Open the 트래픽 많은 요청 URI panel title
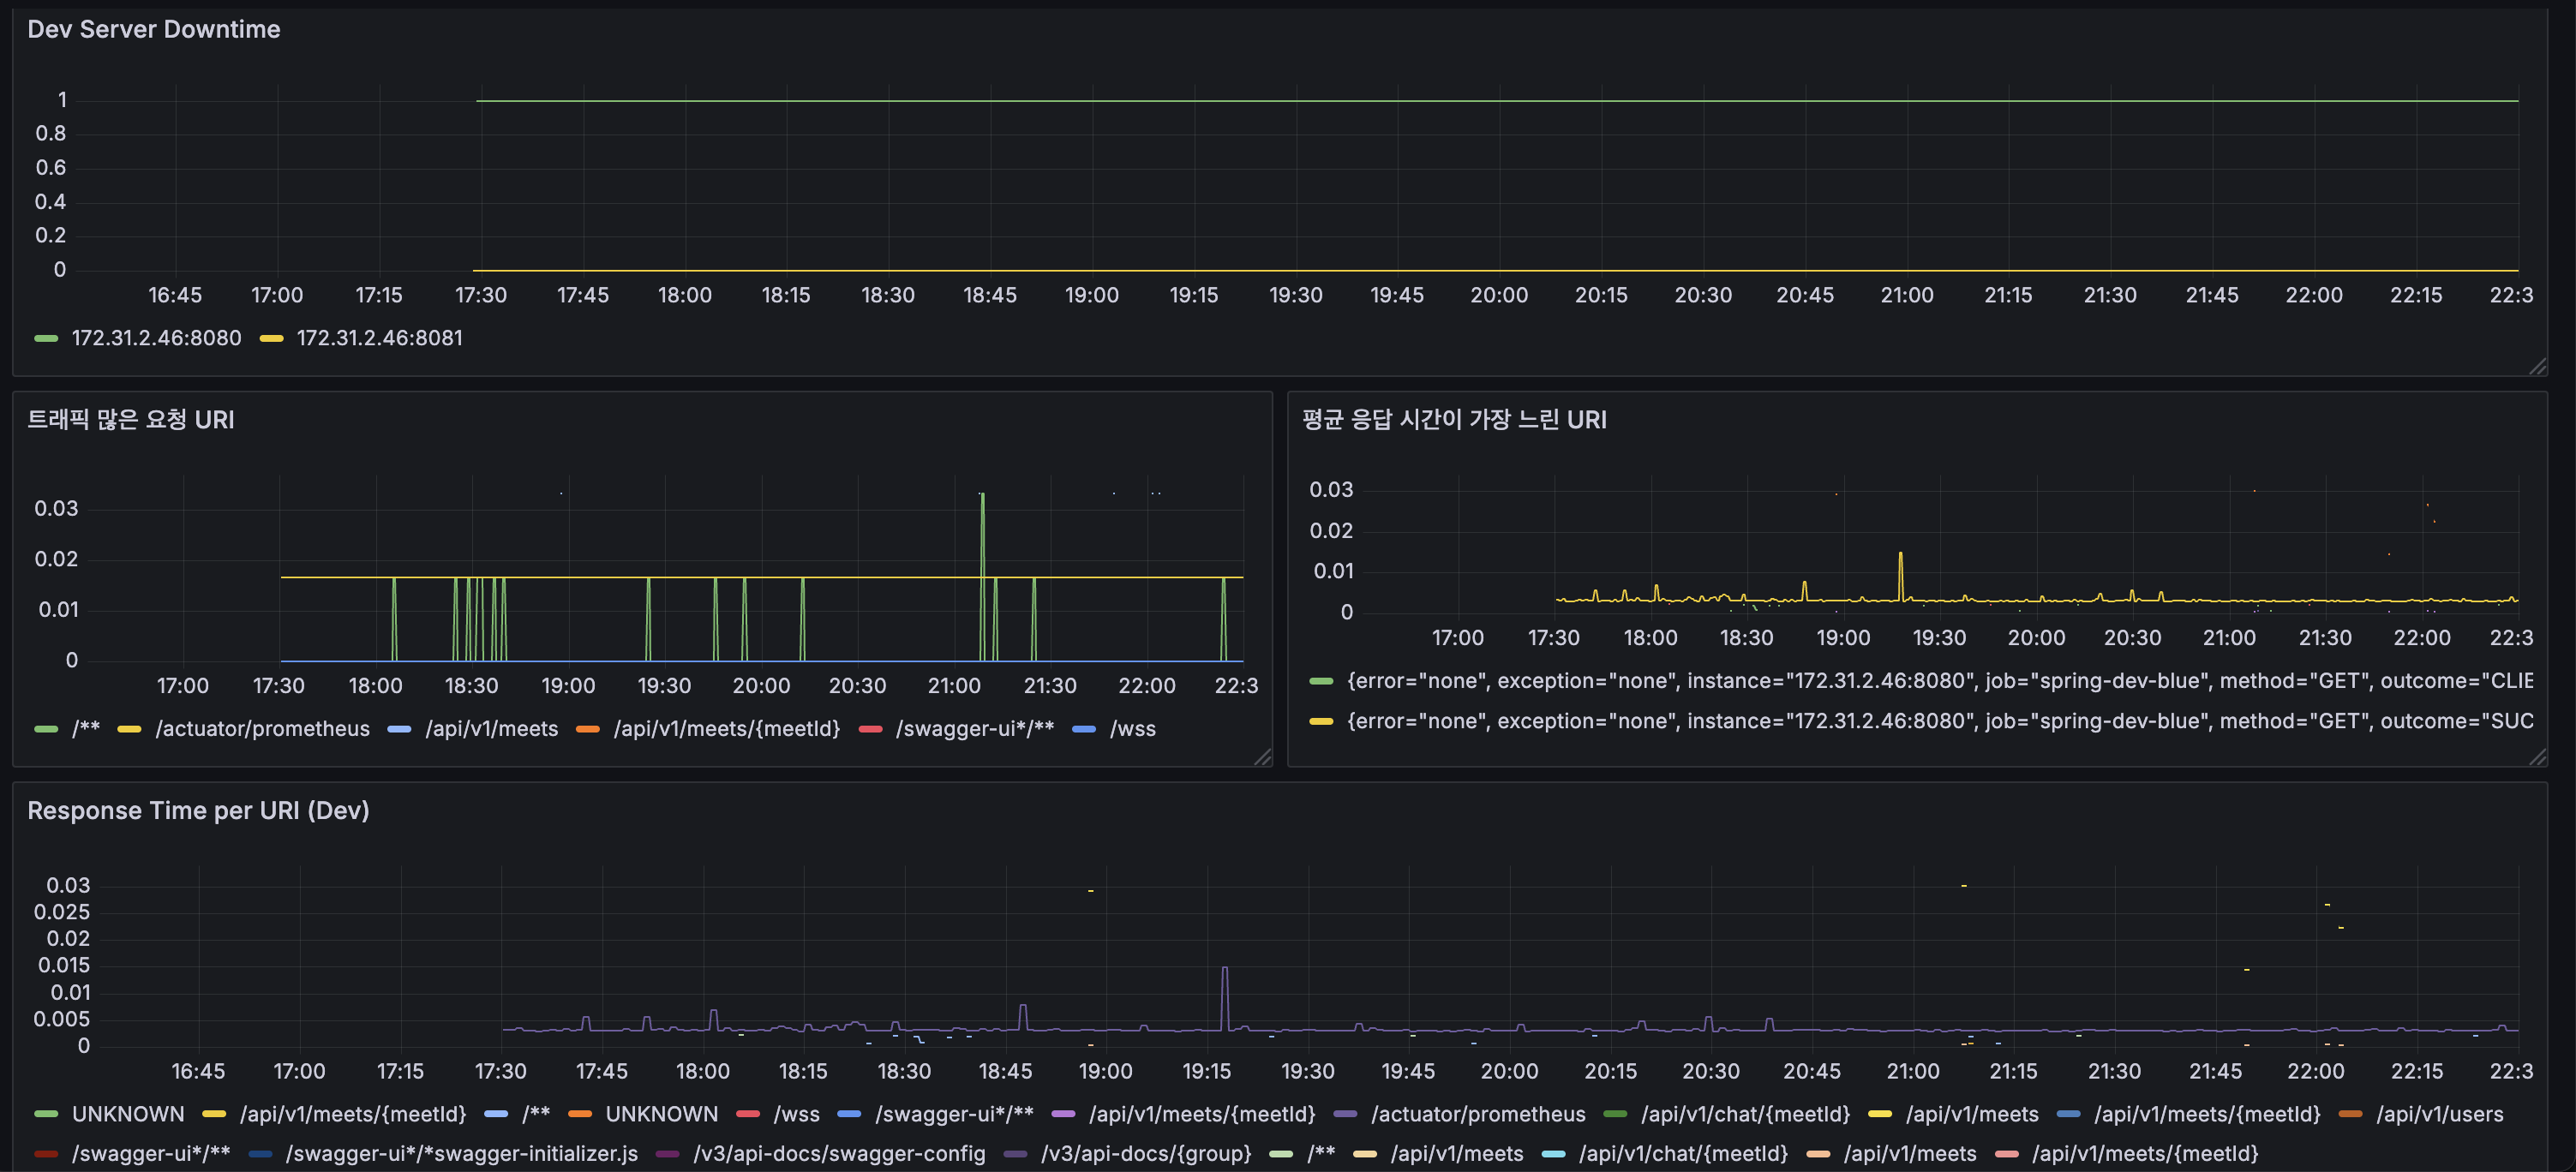This screenshot has height=1172, width=2576. click(x=130, y=419)
